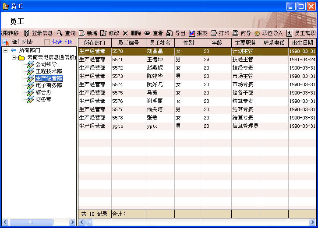Click the 主要职务 column header
The image size is (318, 228).
(245, 43)
